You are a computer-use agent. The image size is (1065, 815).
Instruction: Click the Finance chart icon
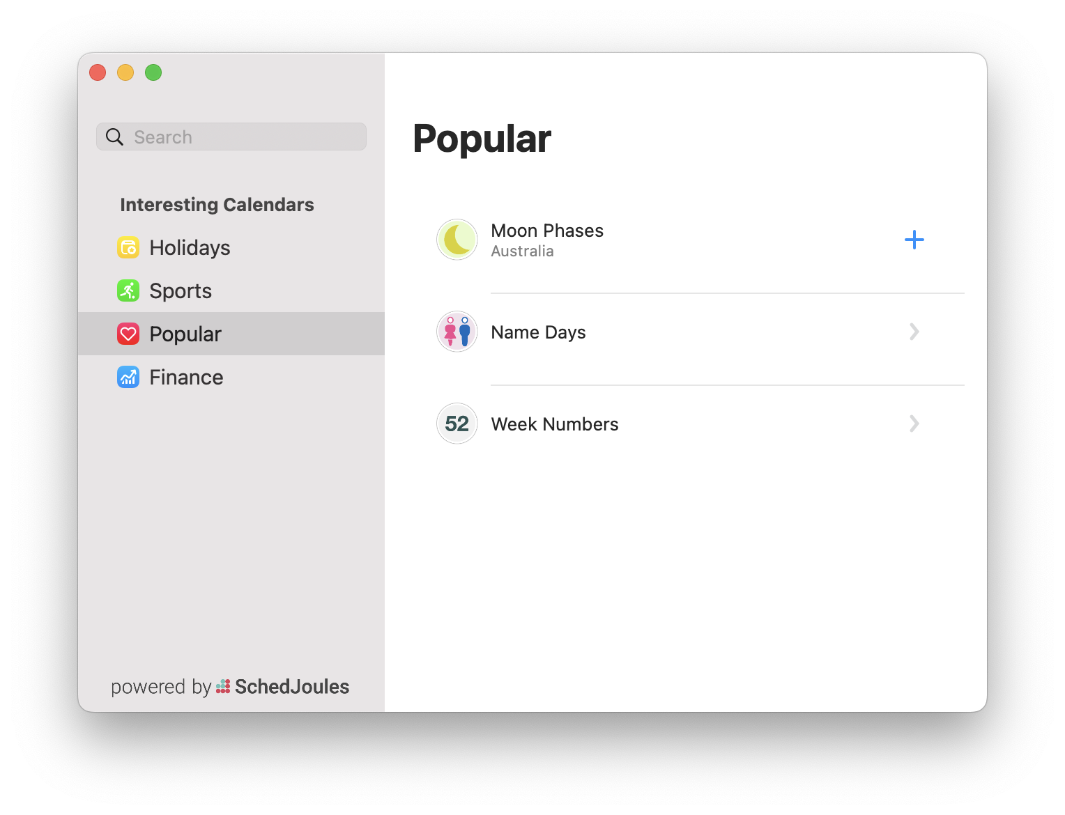pyautogui.click(x=128, y=378)
